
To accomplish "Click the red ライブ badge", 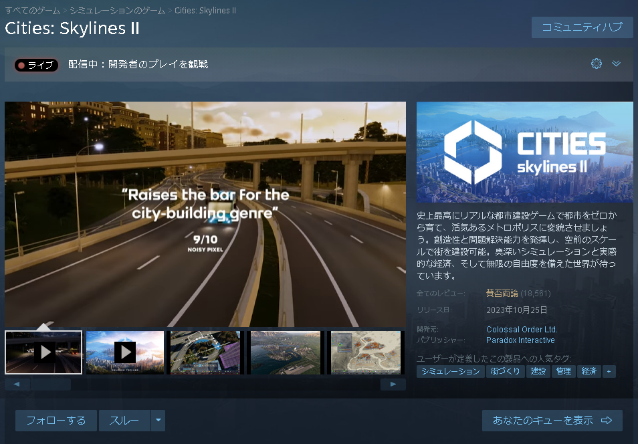I will pos(35,64).
